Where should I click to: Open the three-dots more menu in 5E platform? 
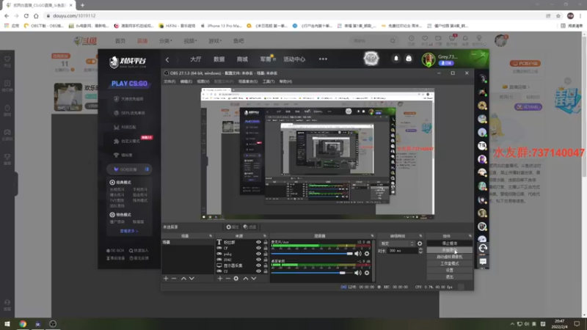[323, 59]
